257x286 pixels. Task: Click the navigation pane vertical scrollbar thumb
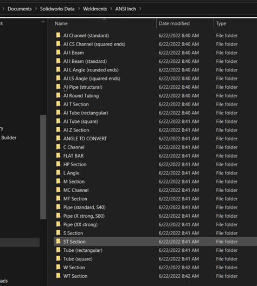coord(43,167)
